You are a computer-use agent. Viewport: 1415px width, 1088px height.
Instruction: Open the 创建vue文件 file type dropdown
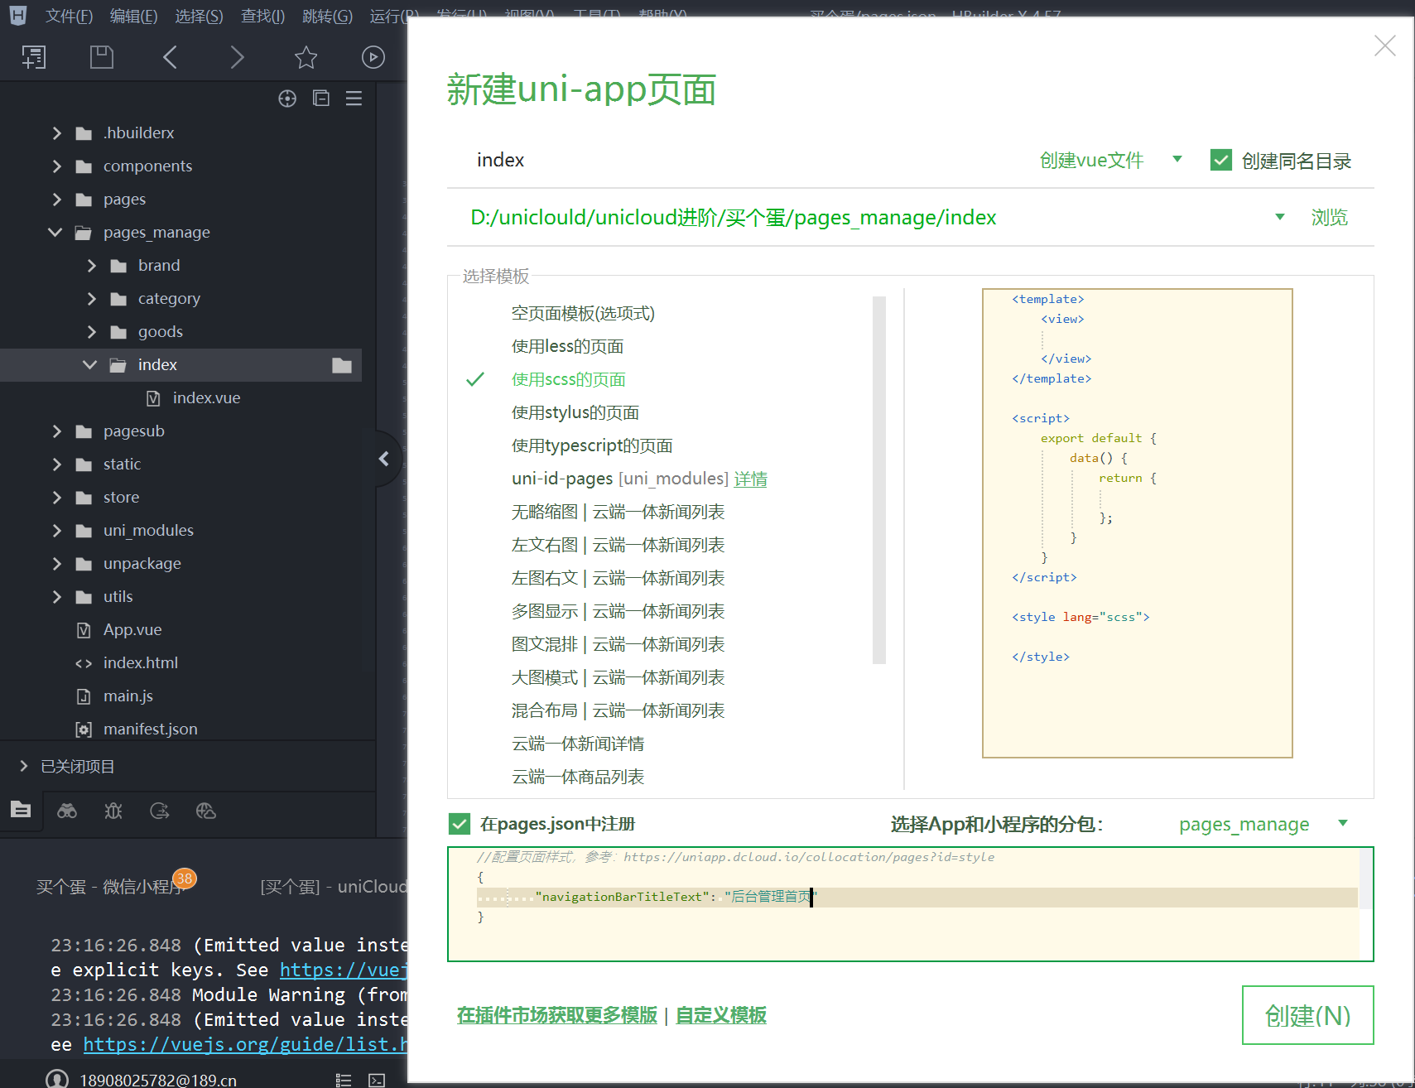click(1110, 160)
